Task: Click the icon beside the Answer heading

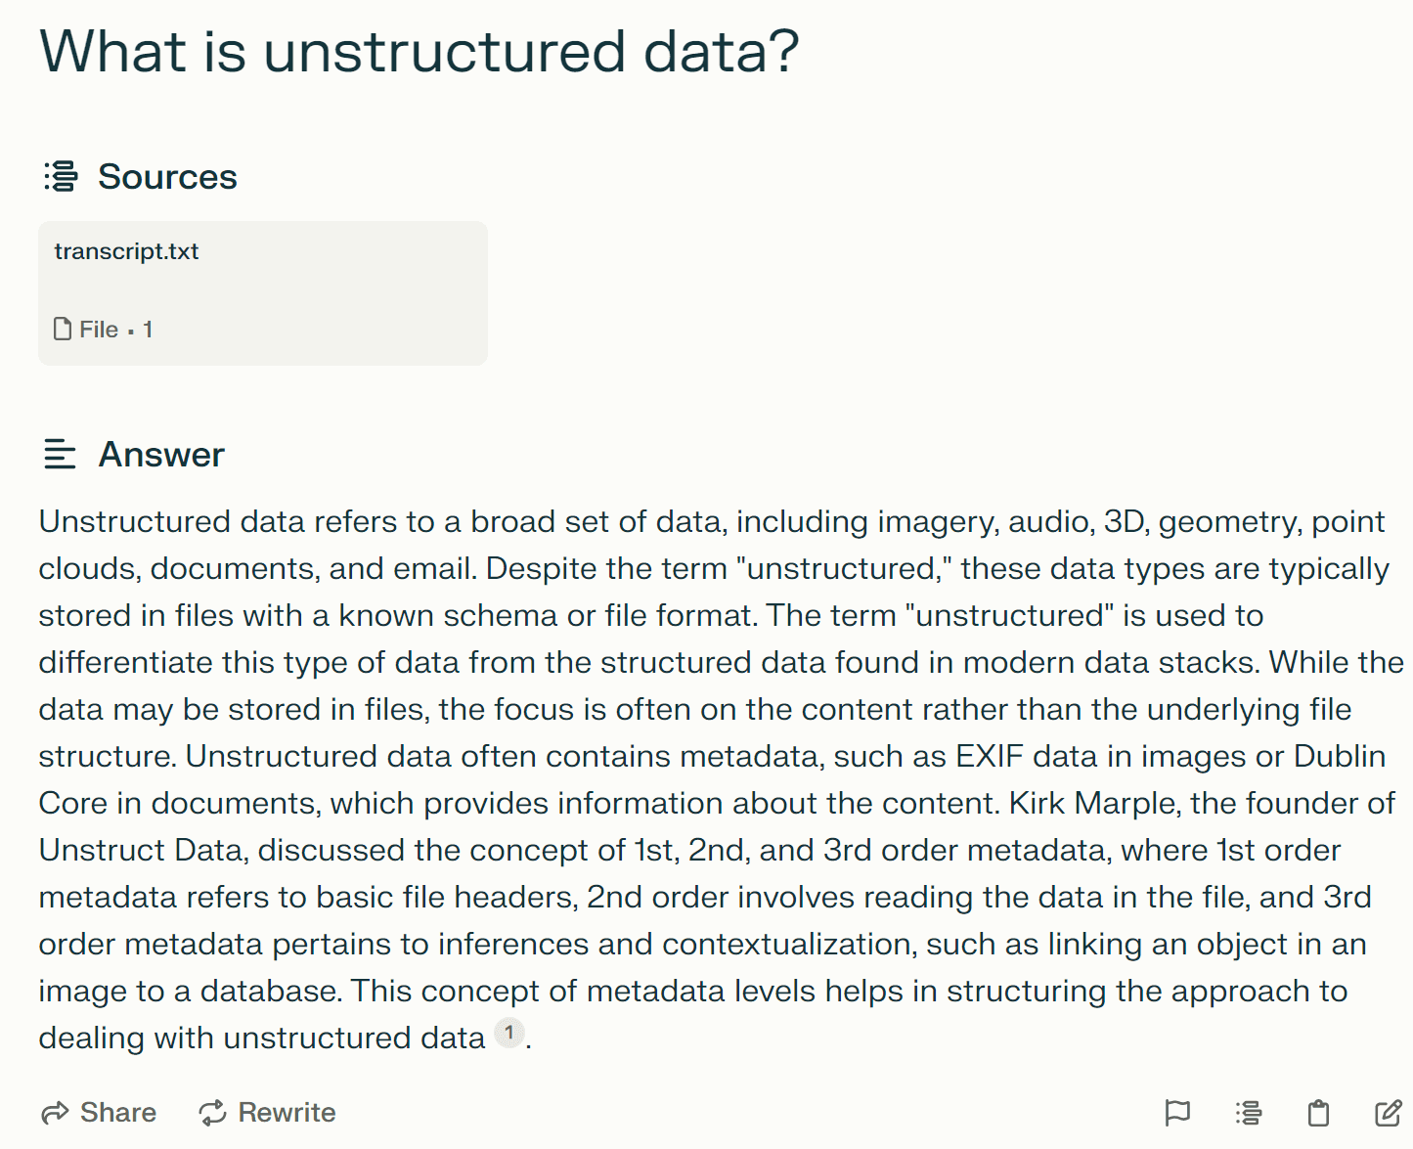Action: point(61,455)
